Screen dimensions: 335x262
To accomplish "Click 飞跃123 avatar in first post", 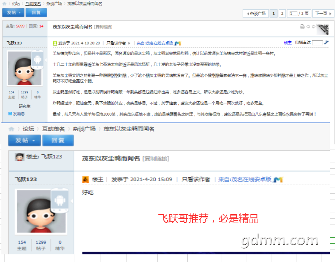I will [x=25, y=68].
